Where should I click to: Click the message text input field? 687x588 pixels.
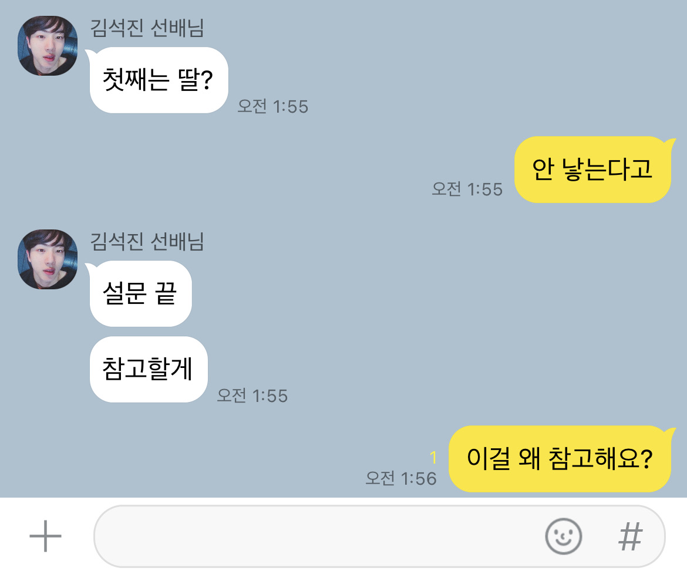(x=379, y=536)
